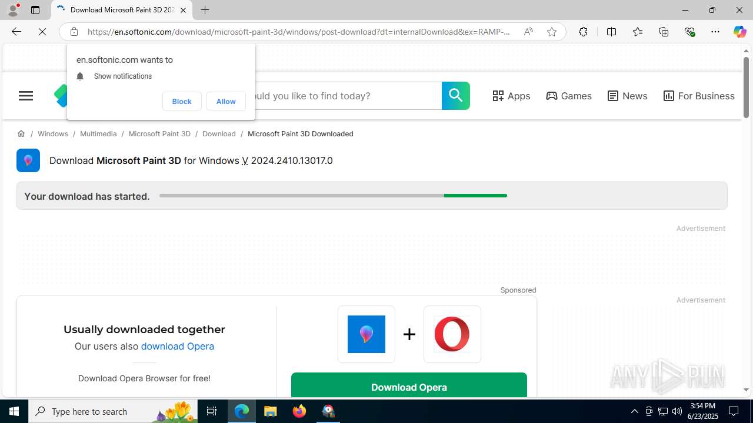Click the page vertical scrollbar
The image size is (753, 423).
point(746,88)
